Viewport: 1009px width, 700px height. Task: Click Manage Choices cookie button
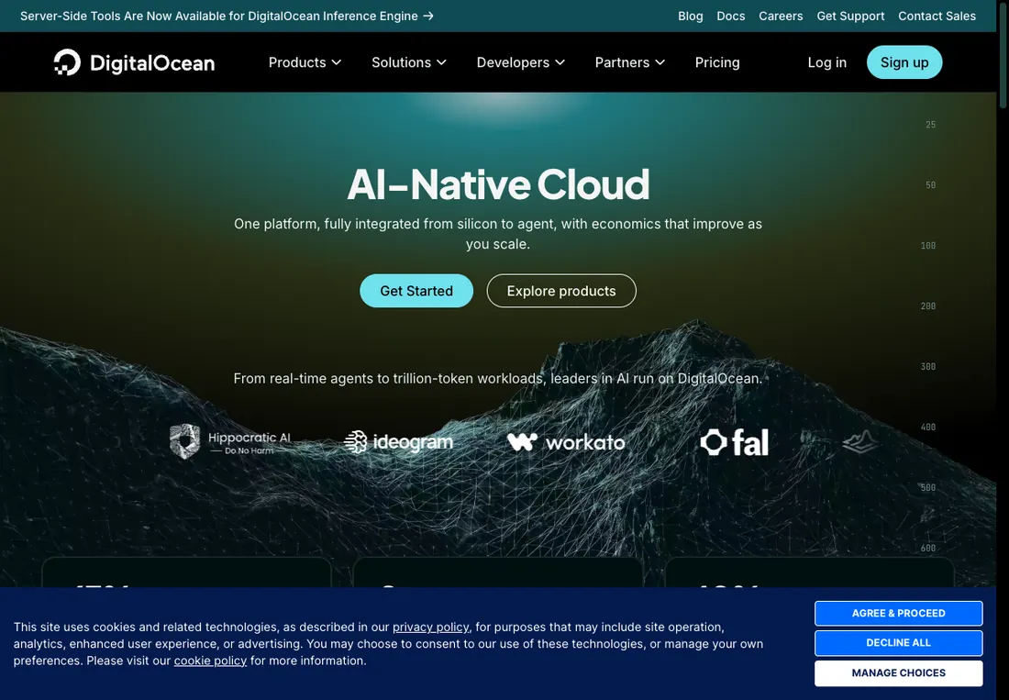(x=898, y=673)
